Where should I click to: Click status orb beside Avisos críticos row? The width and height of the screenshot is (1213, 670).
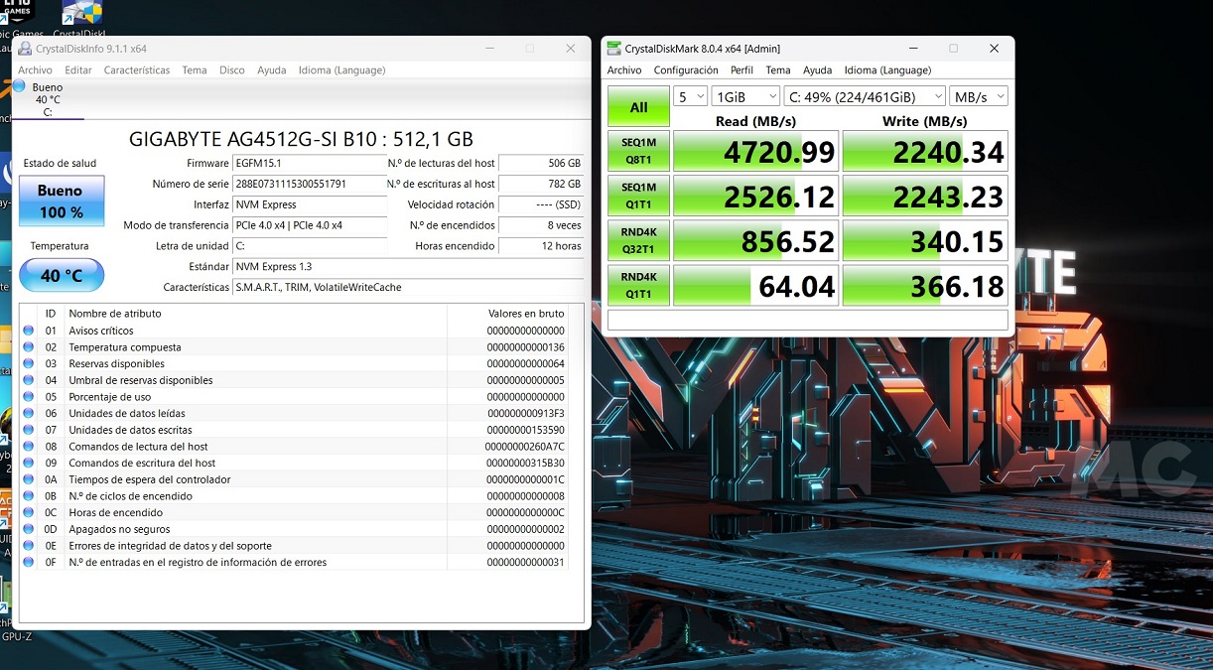[x=29, y=331]
